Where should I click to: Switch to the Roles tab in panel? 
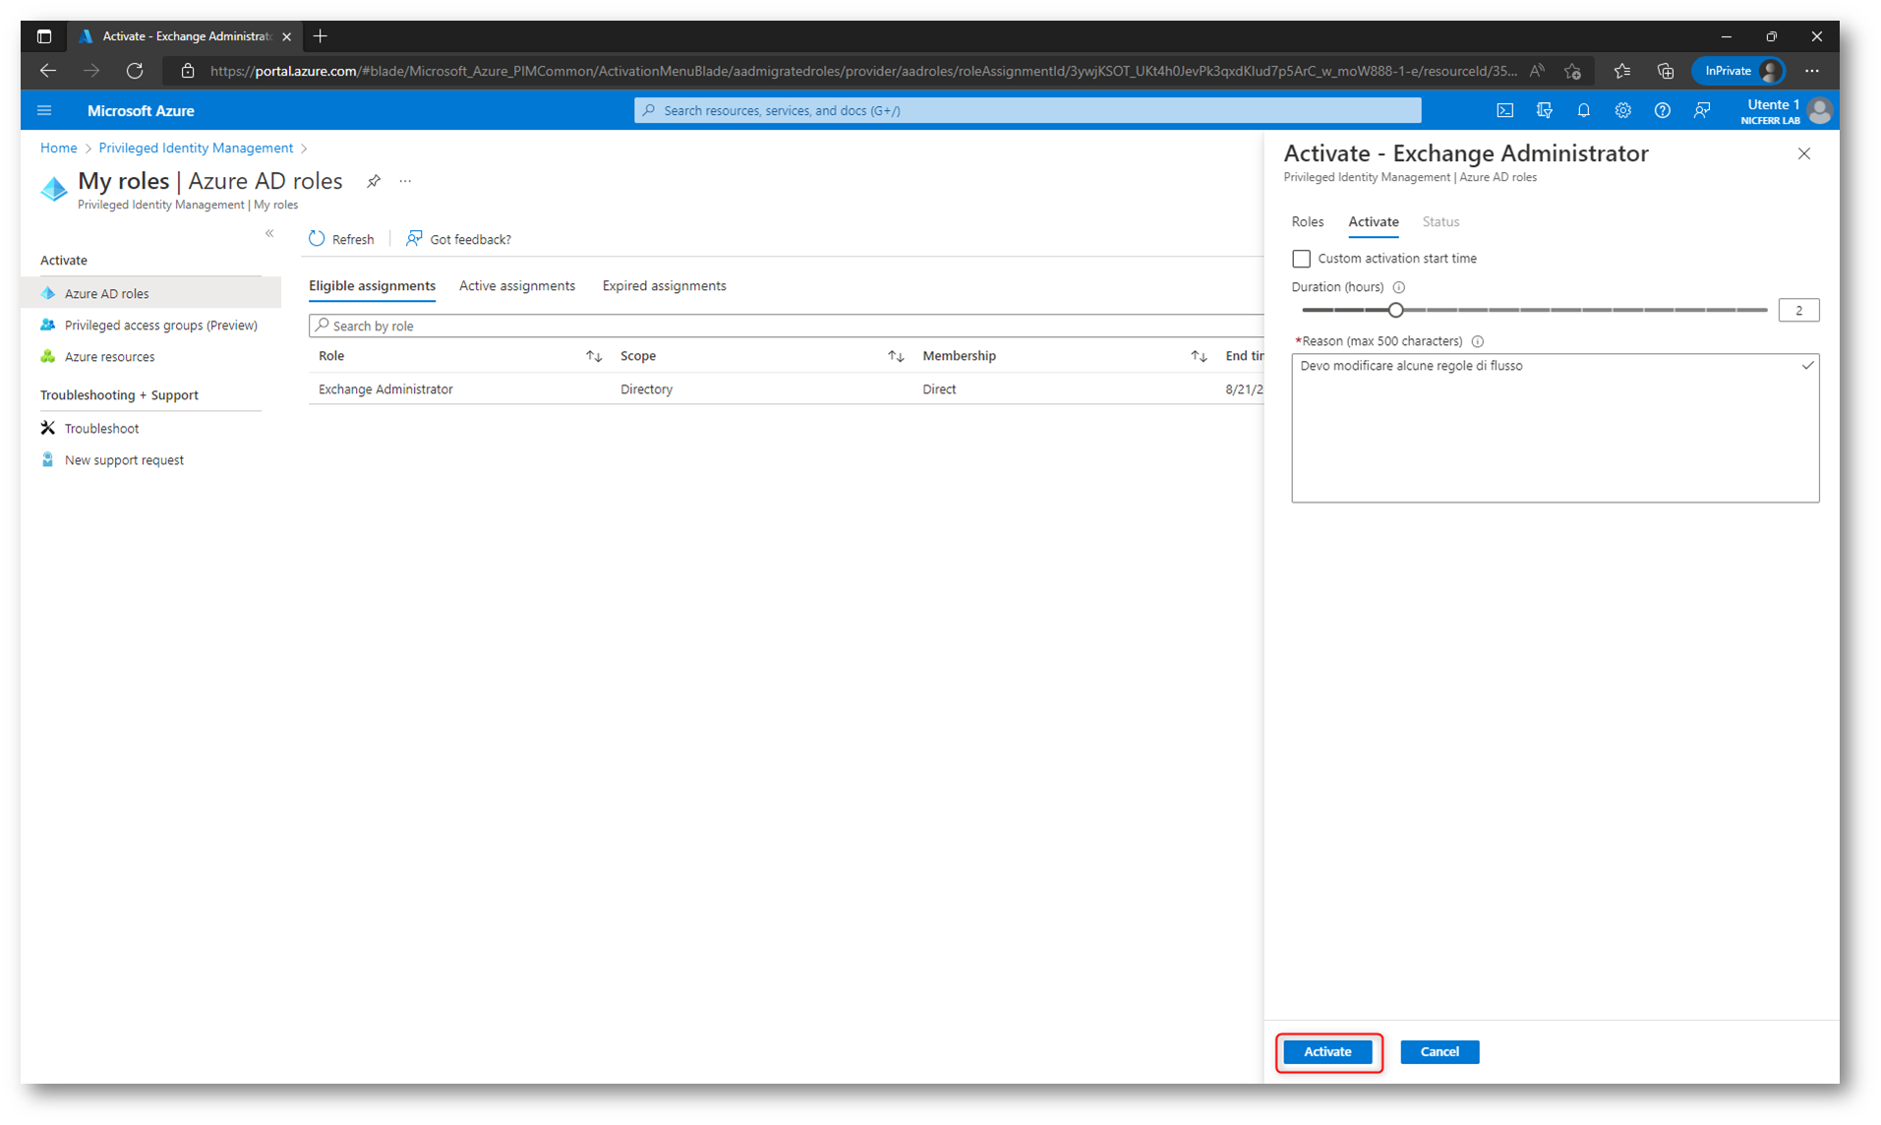coord(1307,221)
